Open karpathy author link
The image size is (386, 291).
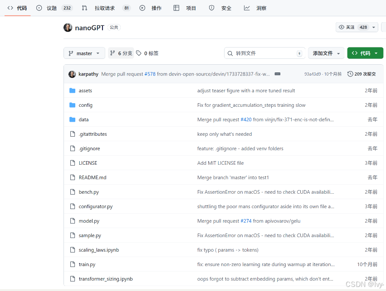pyautogui.click(x=88, y=74)
